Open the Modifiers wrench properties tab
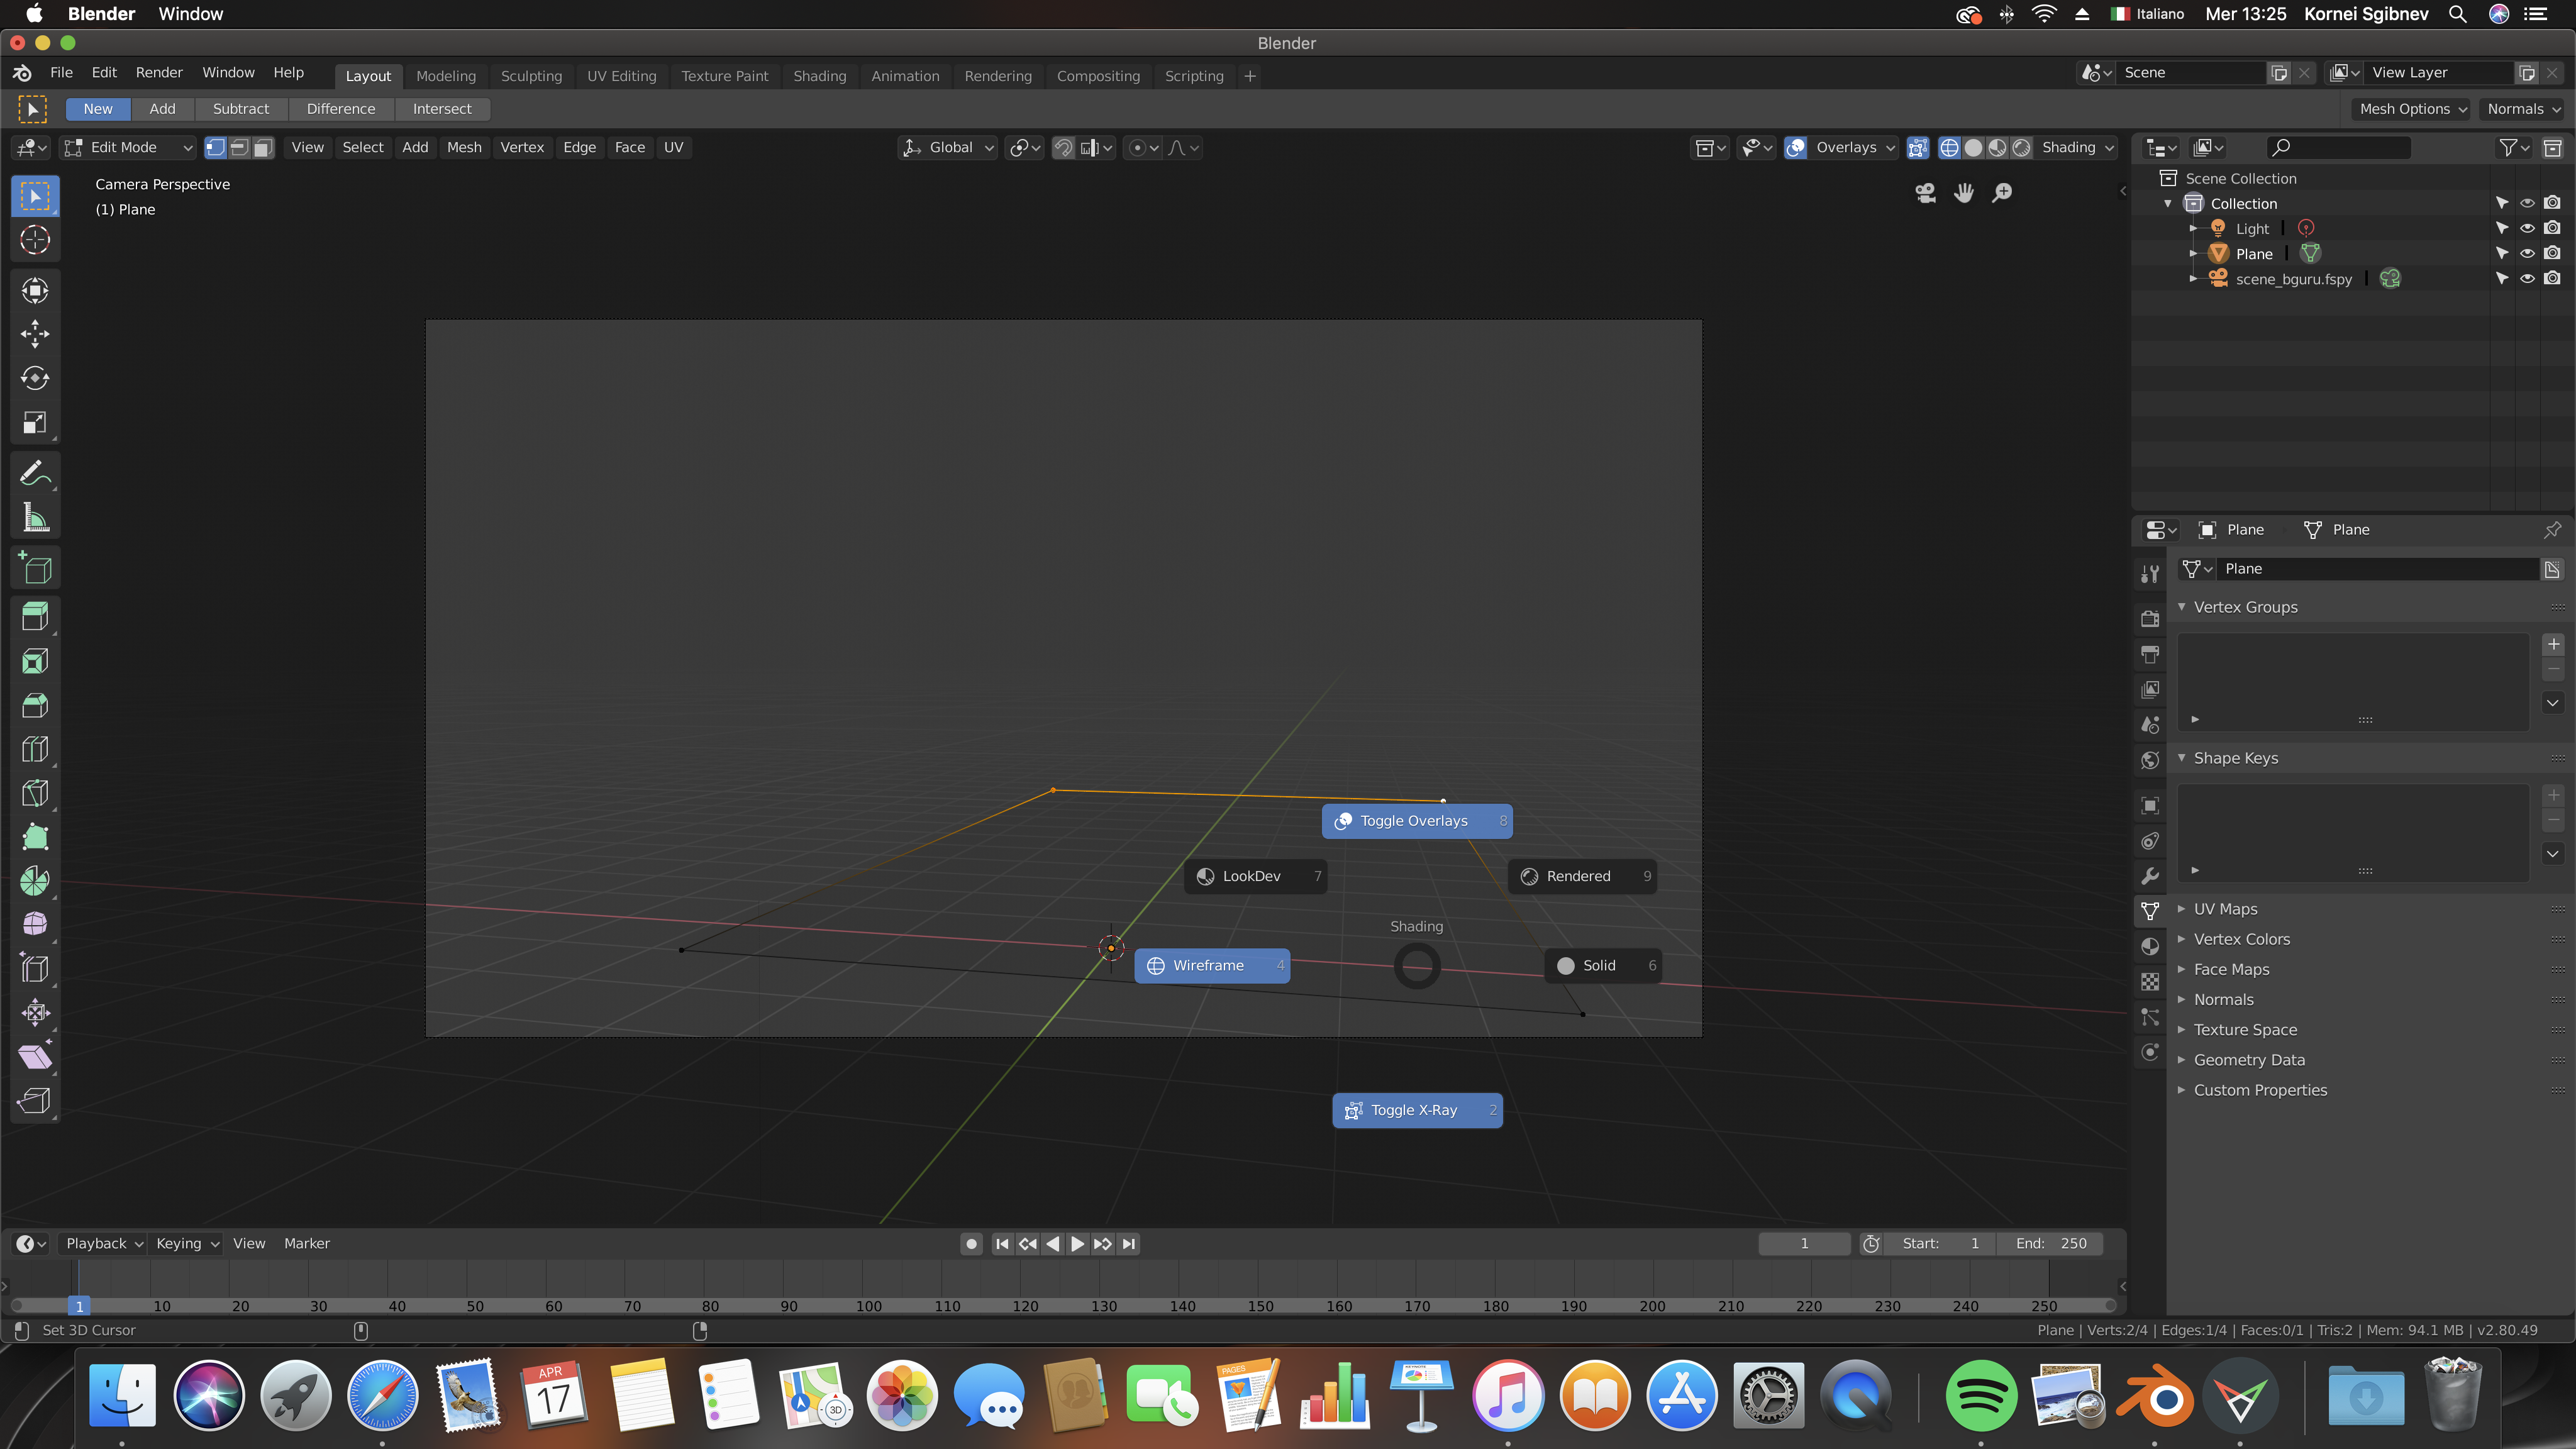This screenshot has width=2576, height=1449. [x=2150, y=876]
